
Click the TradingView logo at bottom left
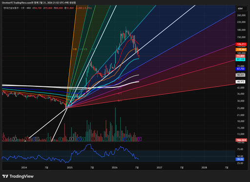(x=18, y=176)
